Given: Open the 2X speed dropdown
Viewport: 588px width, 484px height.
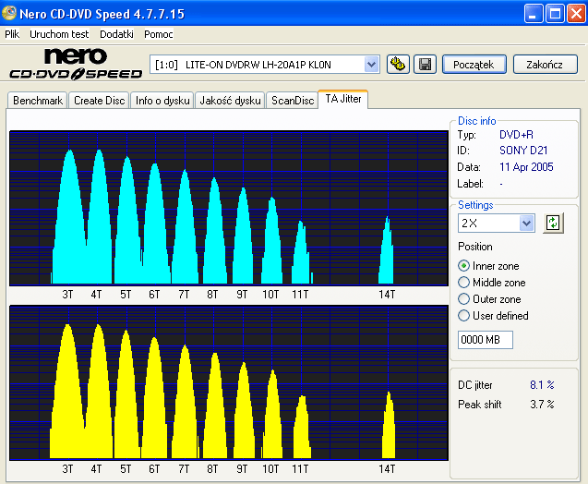Looking at the screenshot, I should [526, 224].
